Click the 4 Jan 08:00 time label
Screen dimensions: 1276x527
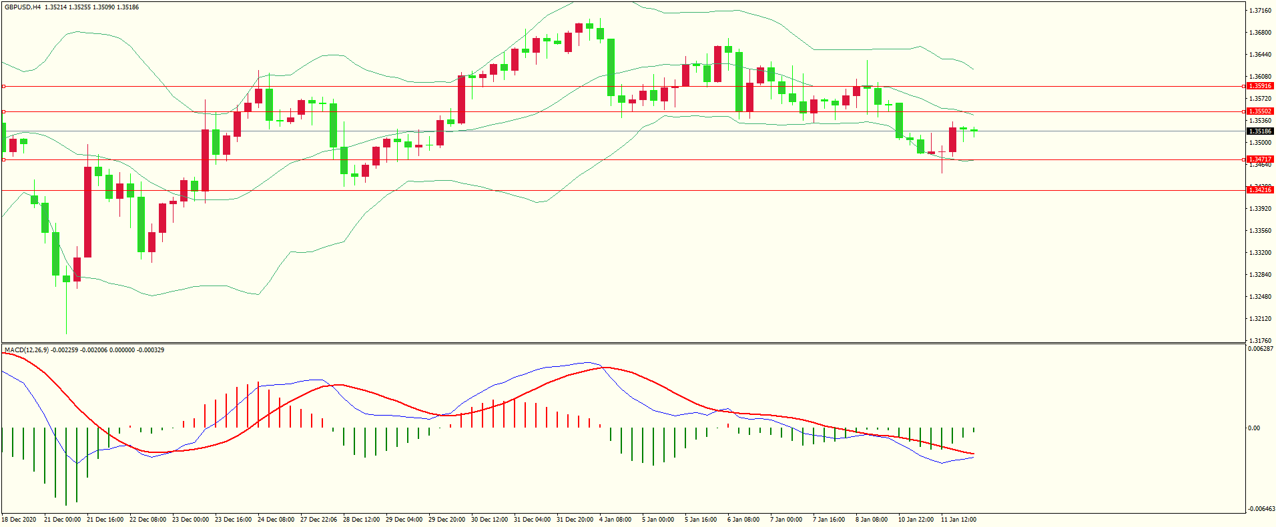click(615, 520)
